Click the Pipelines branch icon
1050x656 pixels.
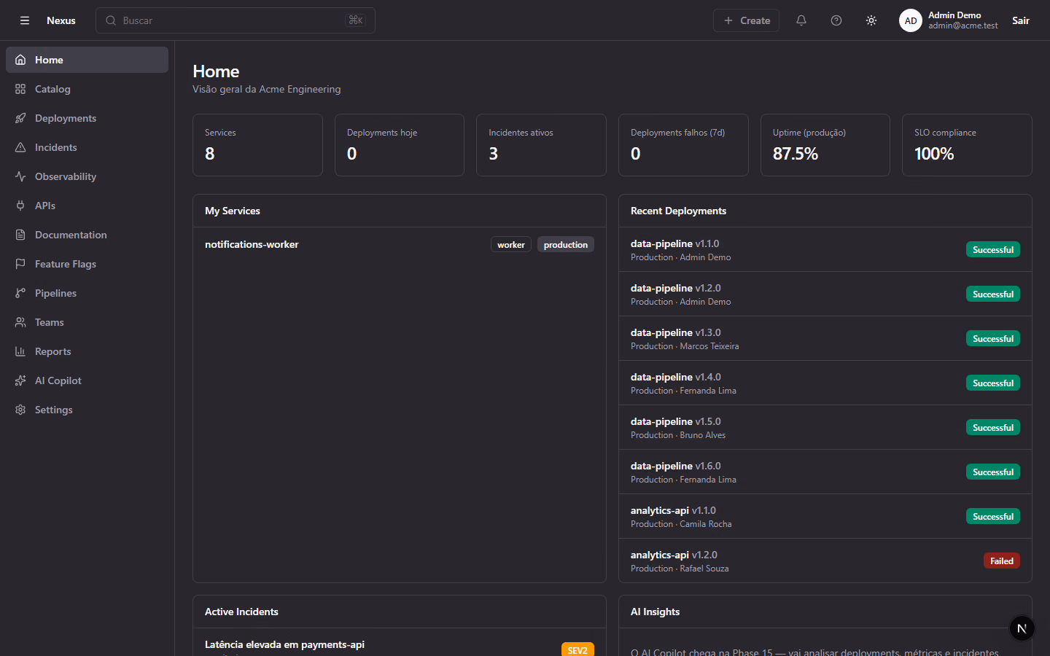click(20, 293)
